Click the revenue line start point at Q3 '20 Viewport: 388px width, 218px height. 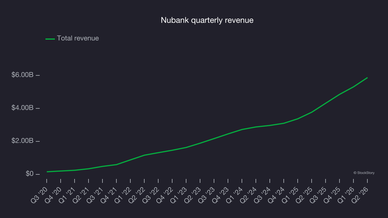pyautogui.click(x=47, y=172)
